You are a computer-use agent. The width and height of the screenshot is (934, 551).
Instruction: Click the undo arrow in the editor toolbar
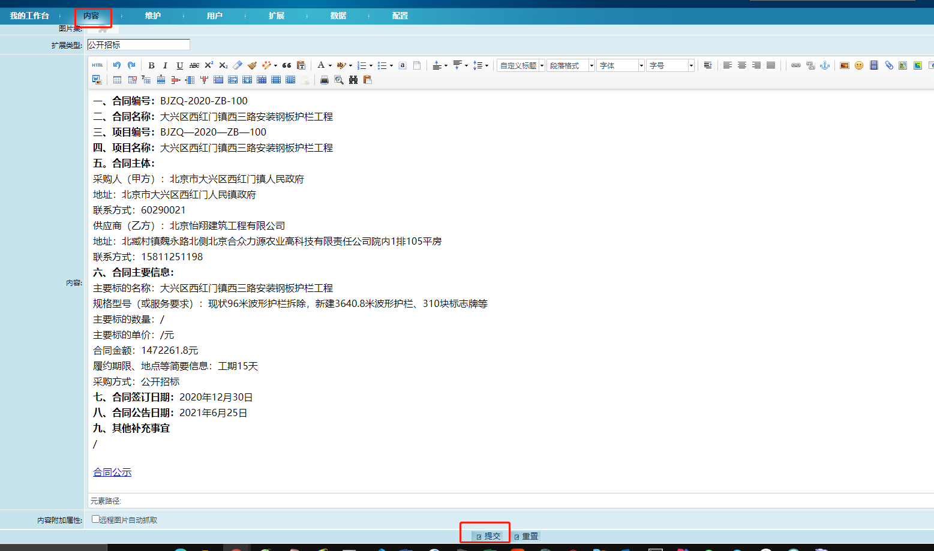tap(117, 65)
